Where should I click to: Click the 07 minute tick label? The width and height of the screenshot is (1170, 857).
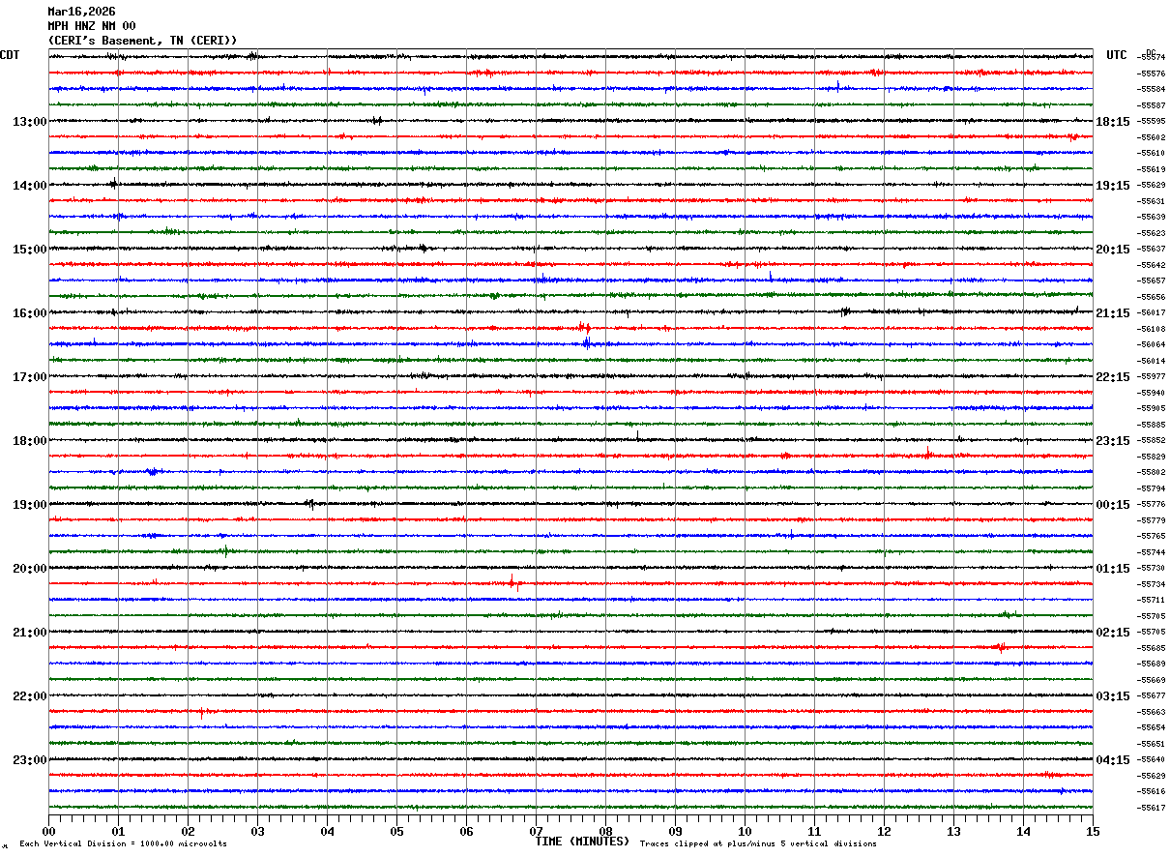536,831
